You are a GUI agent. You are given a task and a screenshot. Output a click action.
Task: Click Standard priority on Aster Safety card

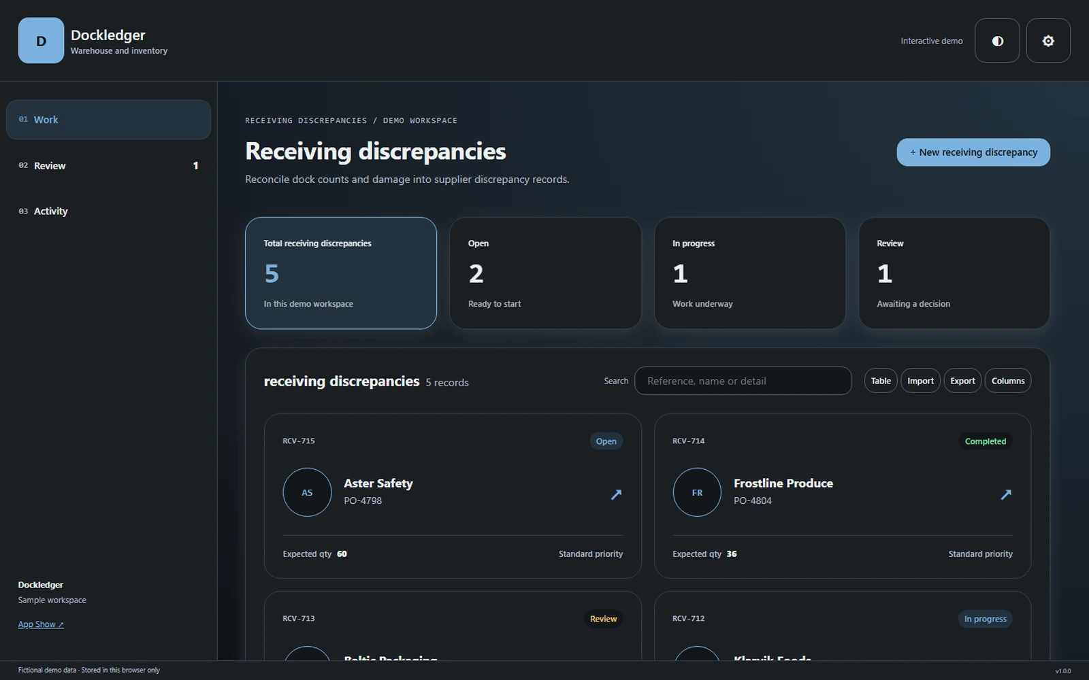[x=591, y=554]
